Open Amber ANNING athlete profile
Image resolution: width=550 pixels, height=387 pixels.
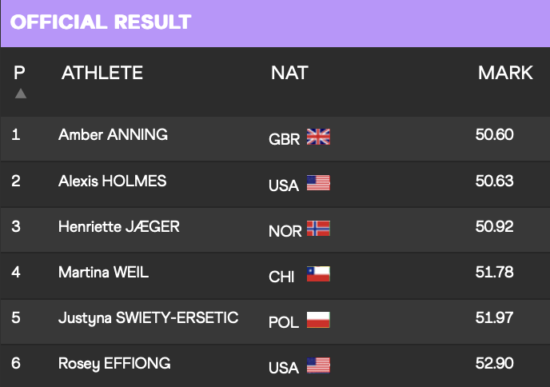(113, 134)
